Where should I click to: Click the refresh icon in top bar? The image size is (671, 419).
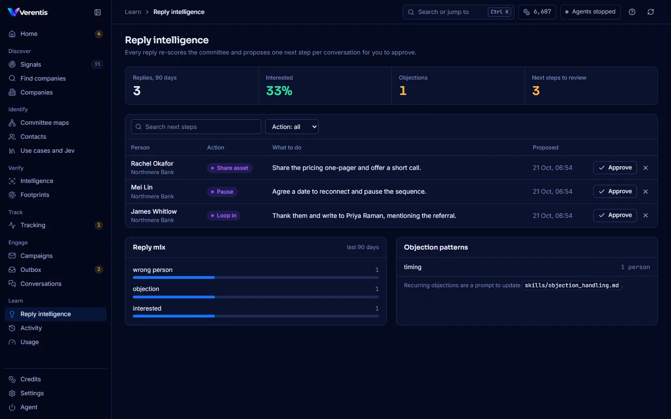651,12
